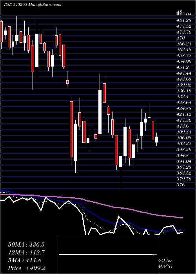The width and height of the screenshot is (196, 274).
Task: Select the 428.64 axis label
Action: (184, 103)
